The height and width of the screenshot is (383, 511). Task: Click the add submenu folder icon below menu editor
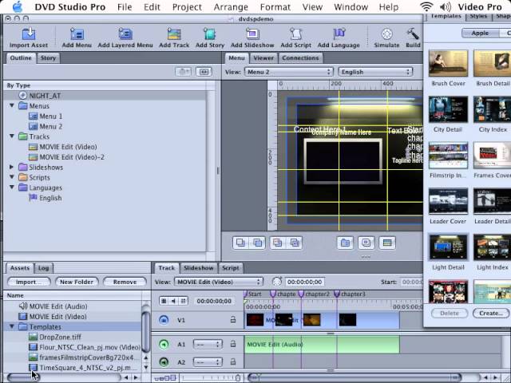click(345, 243)
